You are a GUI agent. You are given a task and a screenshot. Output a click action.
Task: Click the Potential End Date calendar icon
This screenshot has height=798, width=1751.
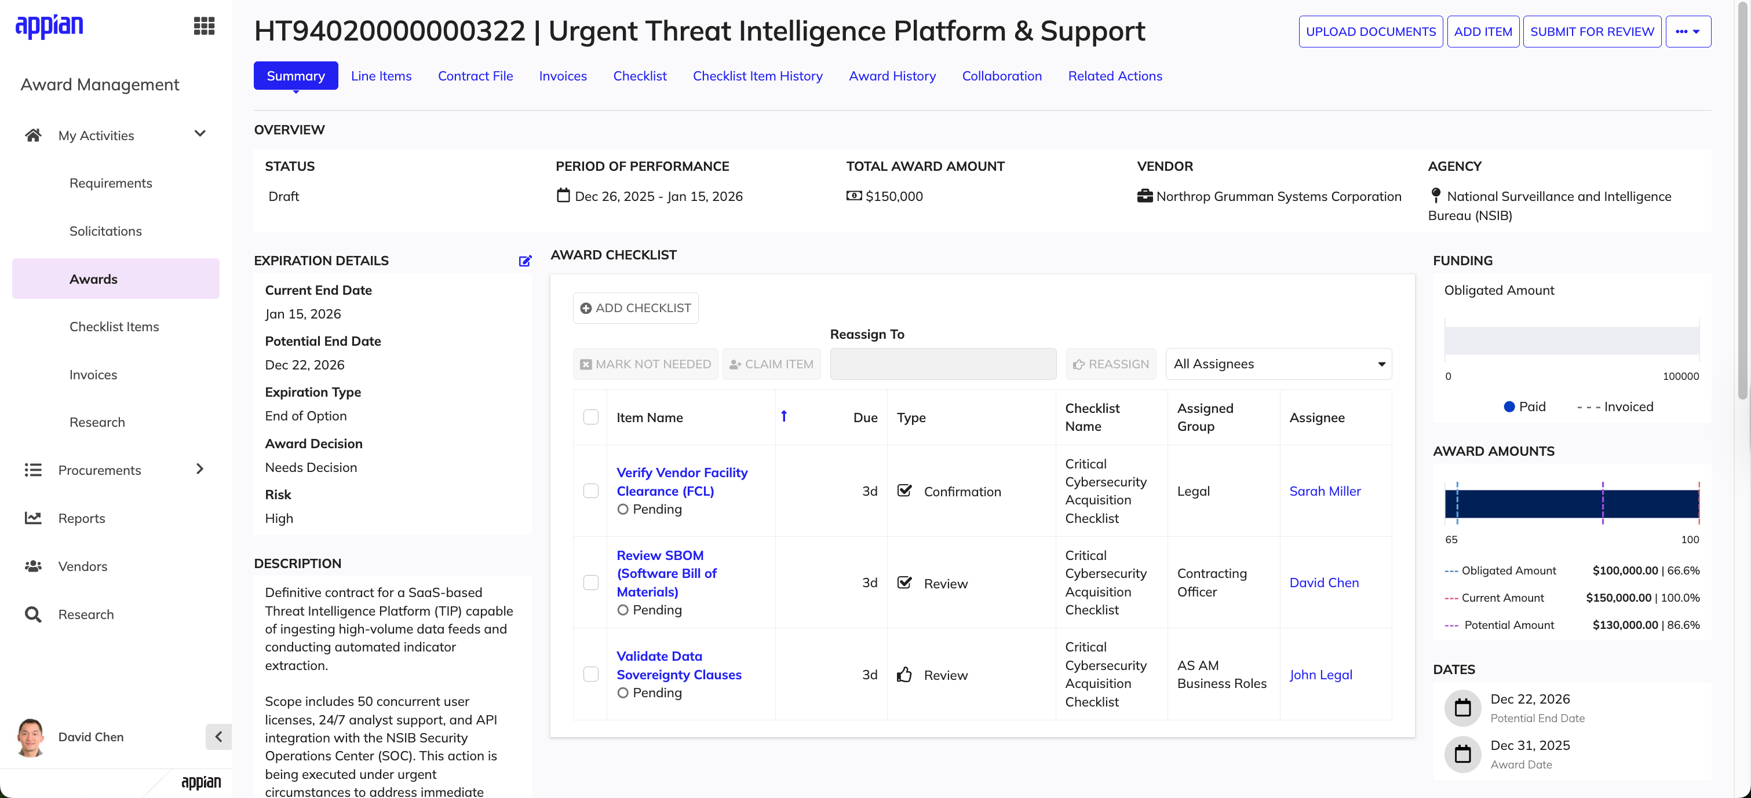[1462, 708]
